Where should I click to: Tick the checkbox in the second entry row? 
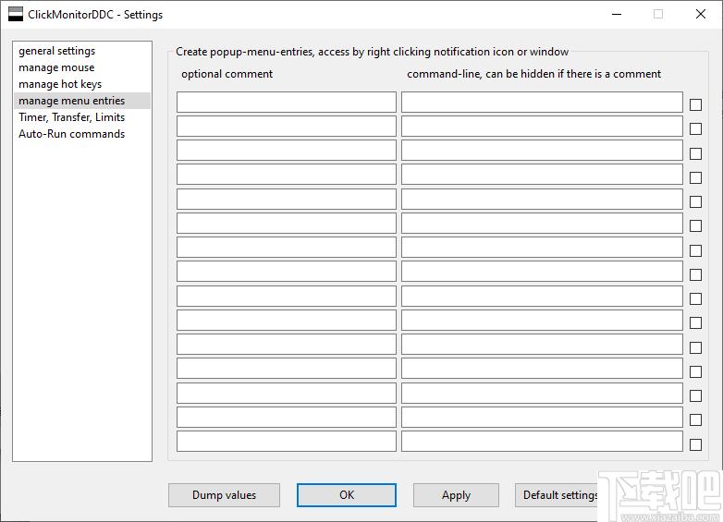click(x=696, y=128)
